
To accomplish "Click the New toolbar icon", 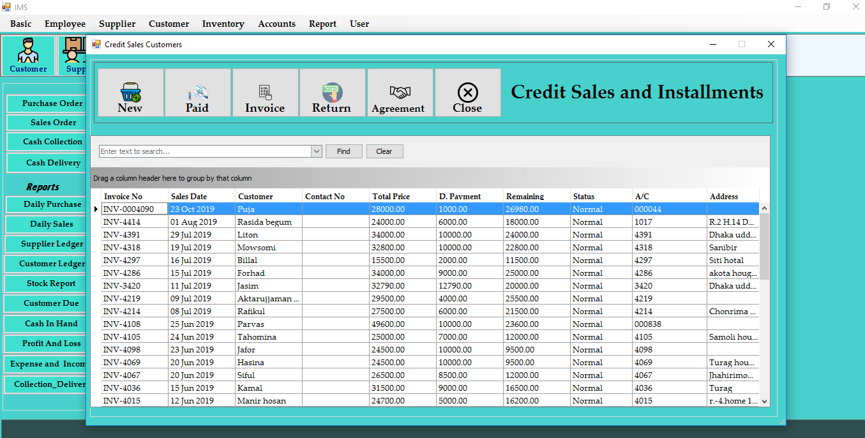I will [x=130, y=93].
